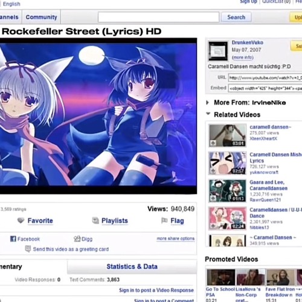
Task: Open XteenXheartX uploader link
Action: pos(263,138)
